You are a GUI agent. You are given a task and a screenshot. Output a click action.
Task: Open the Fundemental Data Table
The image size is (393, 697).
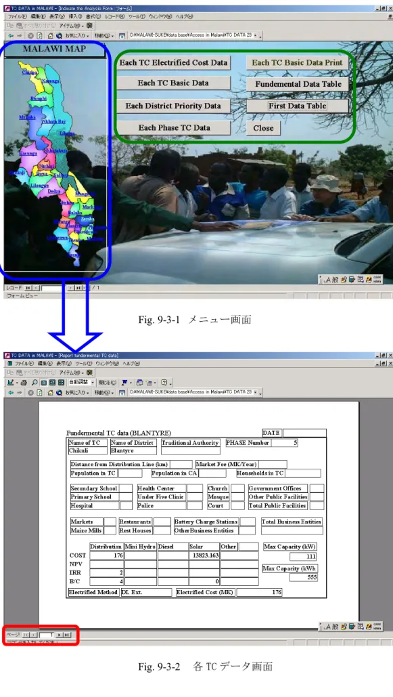point(297,84)
